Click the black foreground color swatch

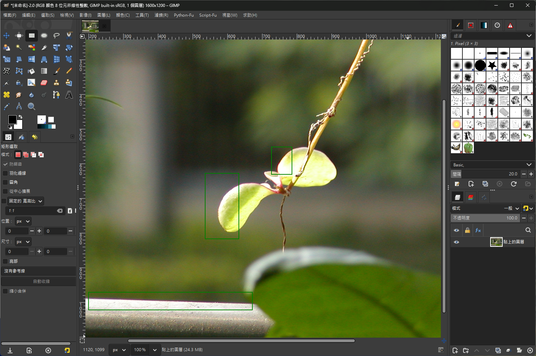[x=12, y=119]
